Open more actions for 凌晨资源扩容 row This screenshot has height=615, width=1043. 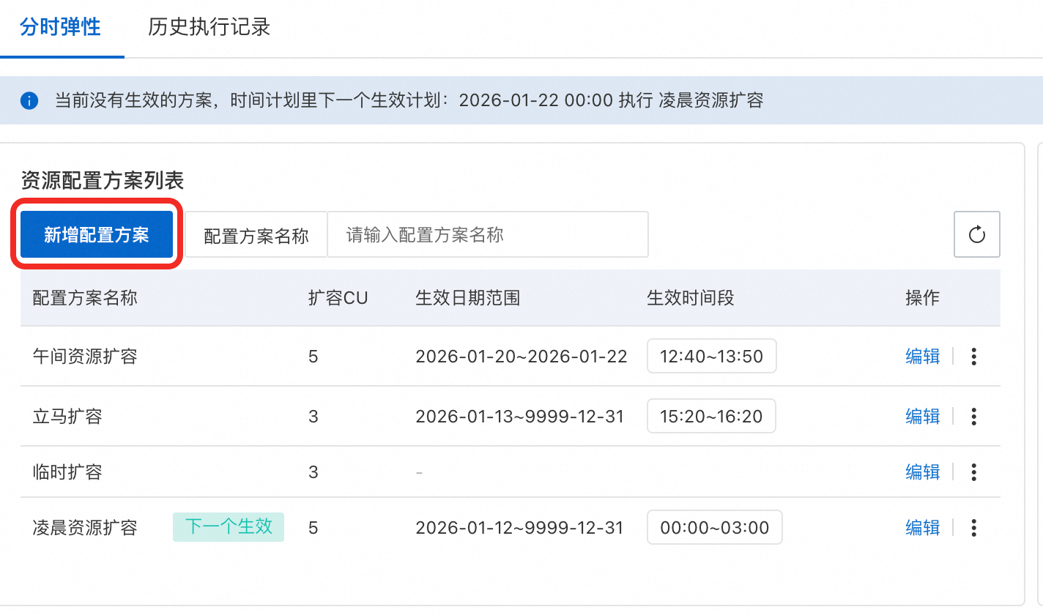(x=973, y=528)
